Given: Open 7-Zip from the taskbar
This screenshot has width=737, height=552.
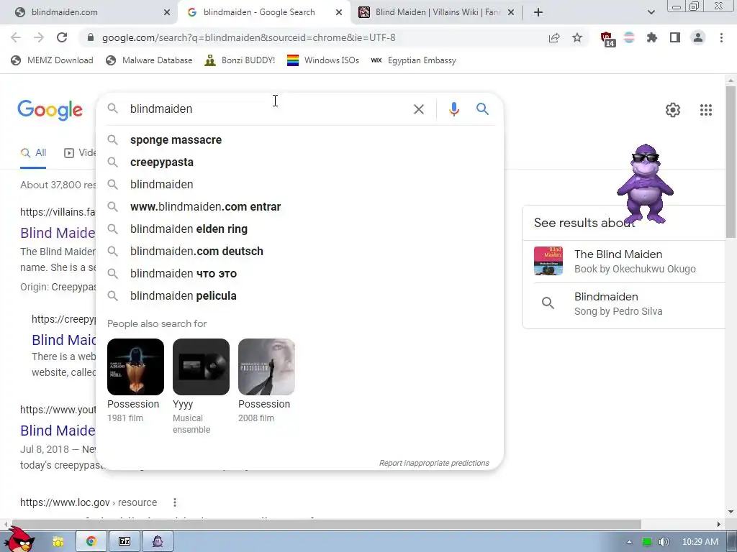Looking at the screenshot, I should pos(125,541).
